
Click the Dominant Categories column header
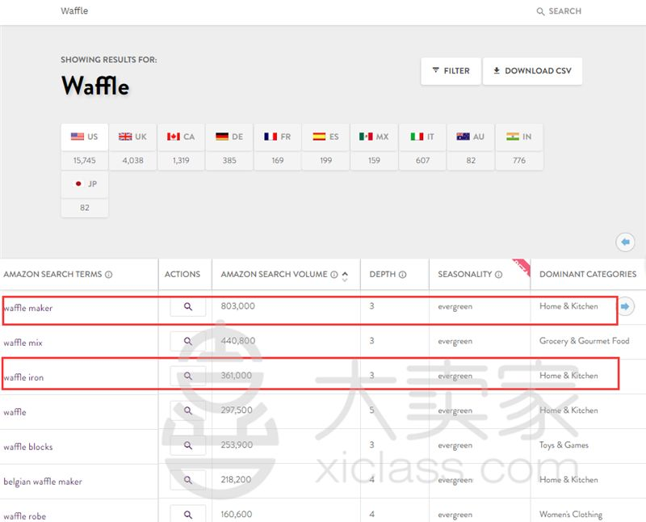coord(588,274)
